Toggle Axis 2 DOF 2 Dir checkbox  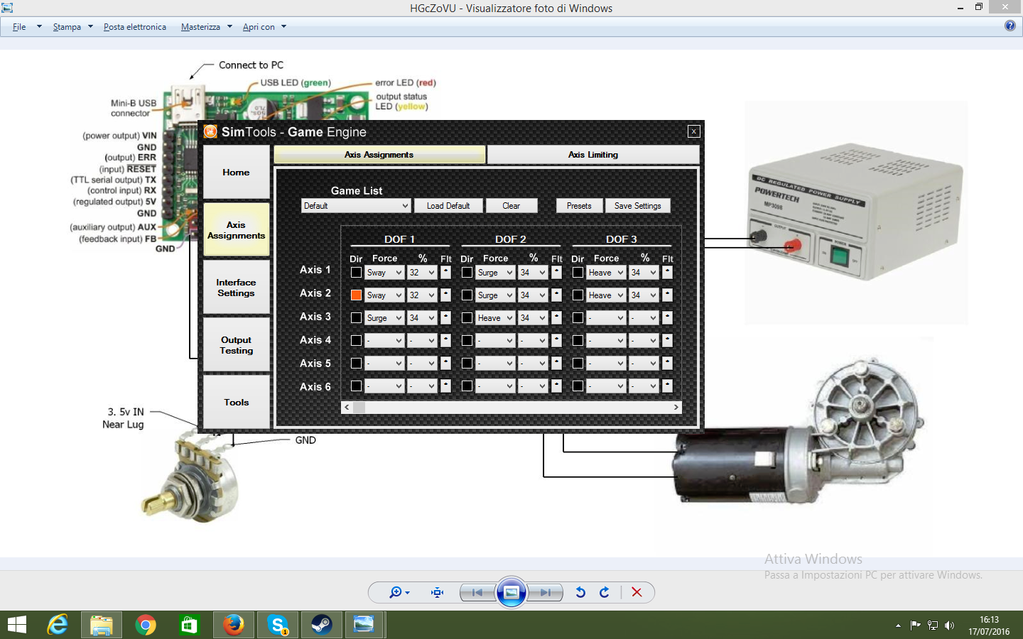(467, 295)
